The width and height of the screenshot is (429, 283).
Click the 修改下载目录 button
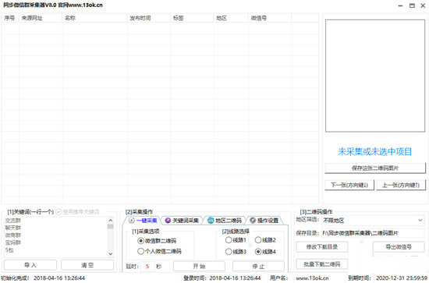[322, 247]
